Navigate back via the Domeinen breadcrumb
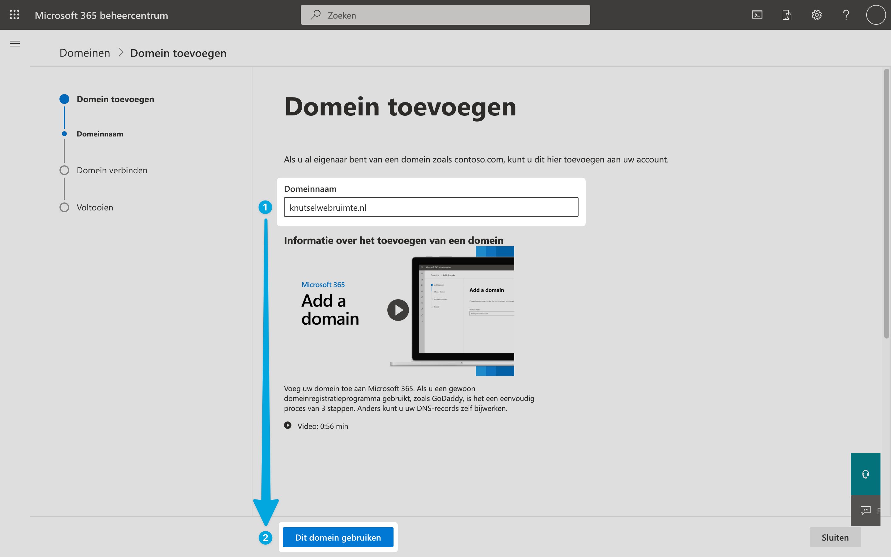Viewport: 891px width, 557px height. click(x=84, y=53)
